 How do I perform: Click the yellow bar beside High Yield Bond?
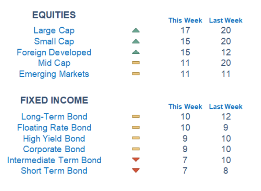pyautogui.click(x=136, y=138)
